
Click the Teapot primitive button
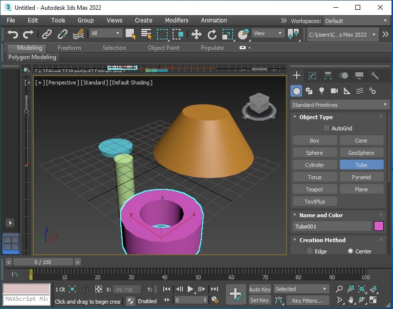click(x=315, y=189)
